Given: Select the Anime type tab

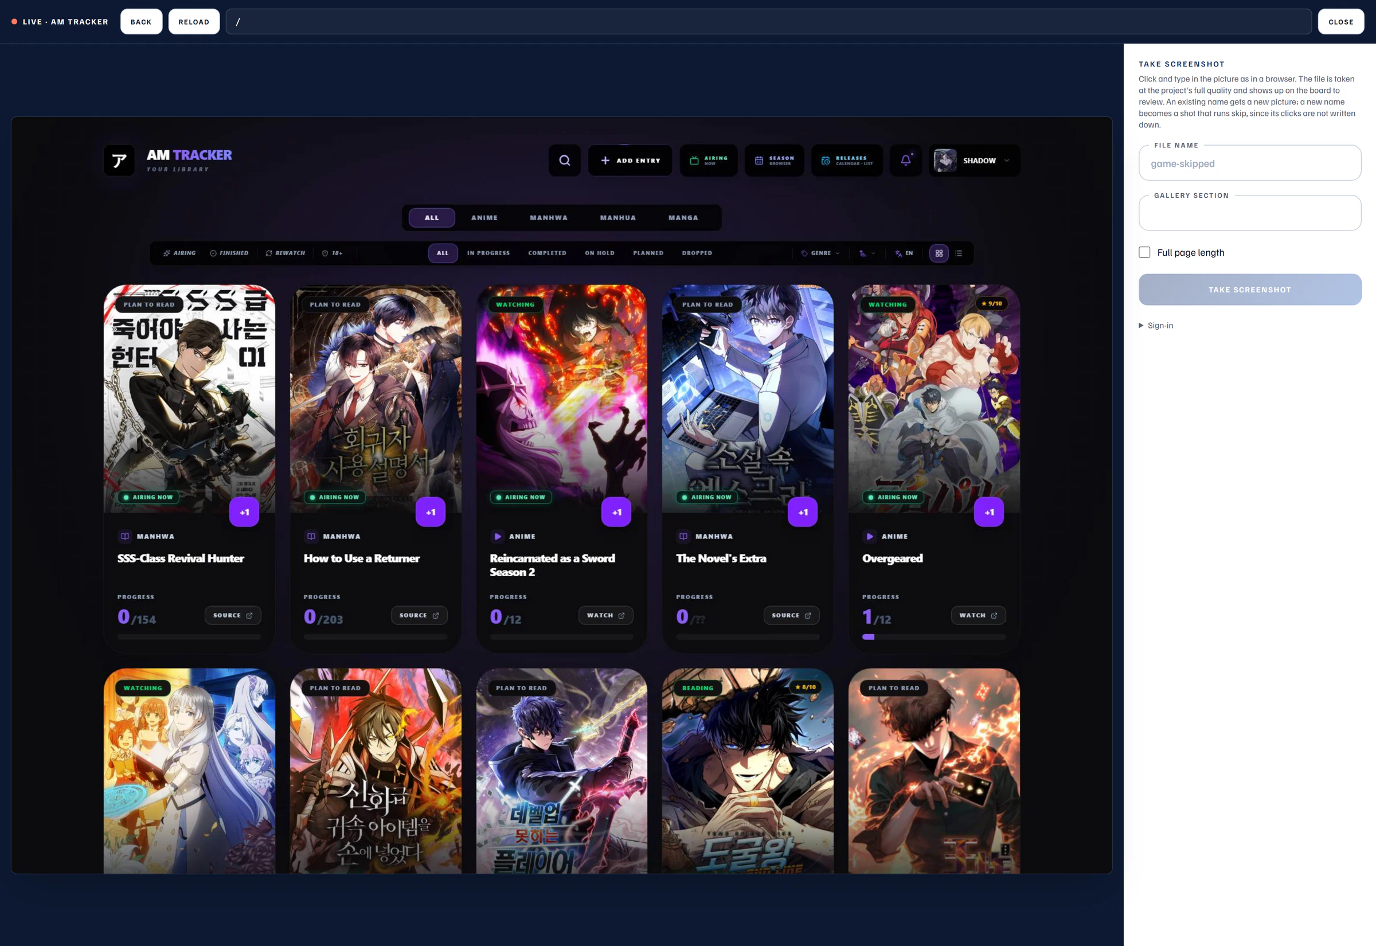Looking at the screenshot, I should pos(484,217).
